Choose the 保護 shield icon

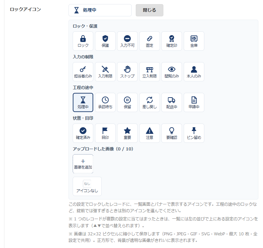[x=105, y=41]
